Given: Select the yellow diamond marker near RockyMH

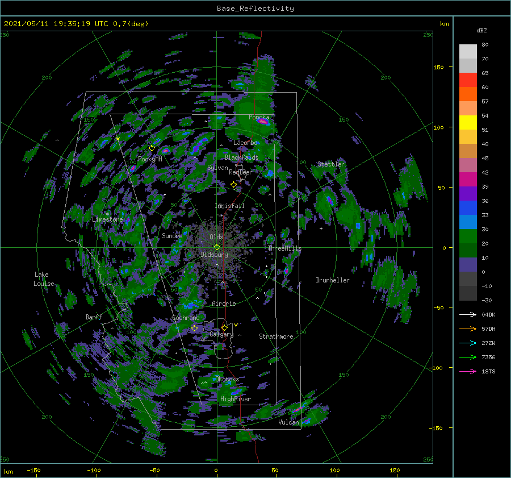Looking at the screenshot, I should (x=152, y=148).
